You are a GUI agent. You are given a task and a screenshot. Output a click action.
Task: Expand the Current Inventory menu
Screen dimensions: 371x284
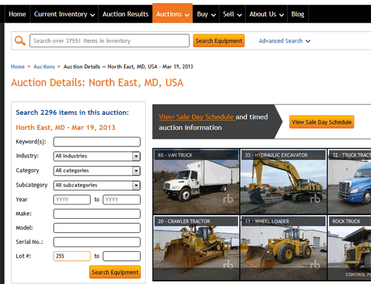coord(65,14)
